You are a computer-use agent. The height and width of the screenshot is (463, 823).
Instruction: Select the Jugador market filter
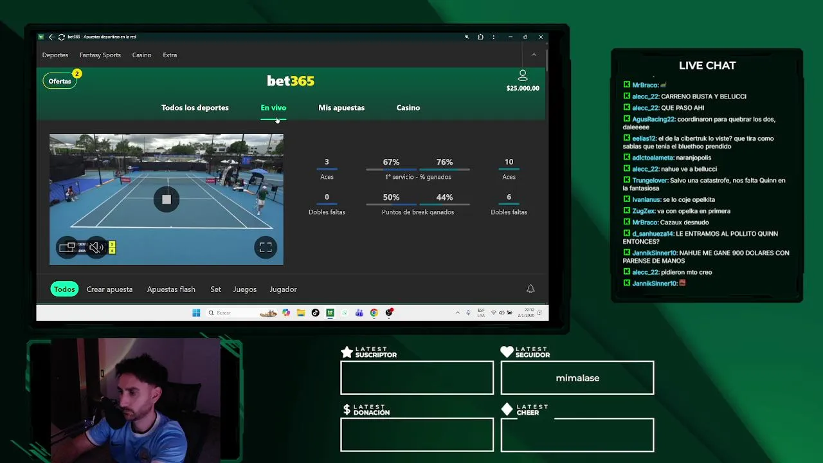pyautogui.click(x=283, y=289)
